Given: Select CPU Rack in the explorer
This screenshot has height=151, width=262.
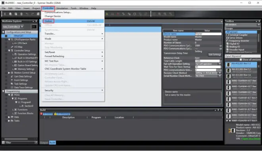Looking at the screenshot, I should pyautogui.click(x=22, y=43).
